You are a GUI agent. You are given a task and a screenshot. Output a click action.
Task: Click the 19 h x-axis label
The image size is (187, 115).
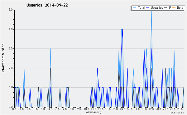(x=151, y=109)
